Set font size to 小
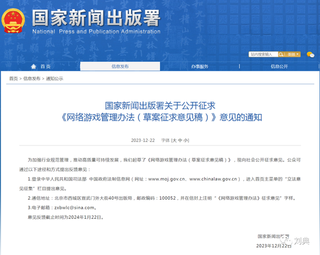The height and width of the screenshot is (255, 320). click(x=186, y=140)
